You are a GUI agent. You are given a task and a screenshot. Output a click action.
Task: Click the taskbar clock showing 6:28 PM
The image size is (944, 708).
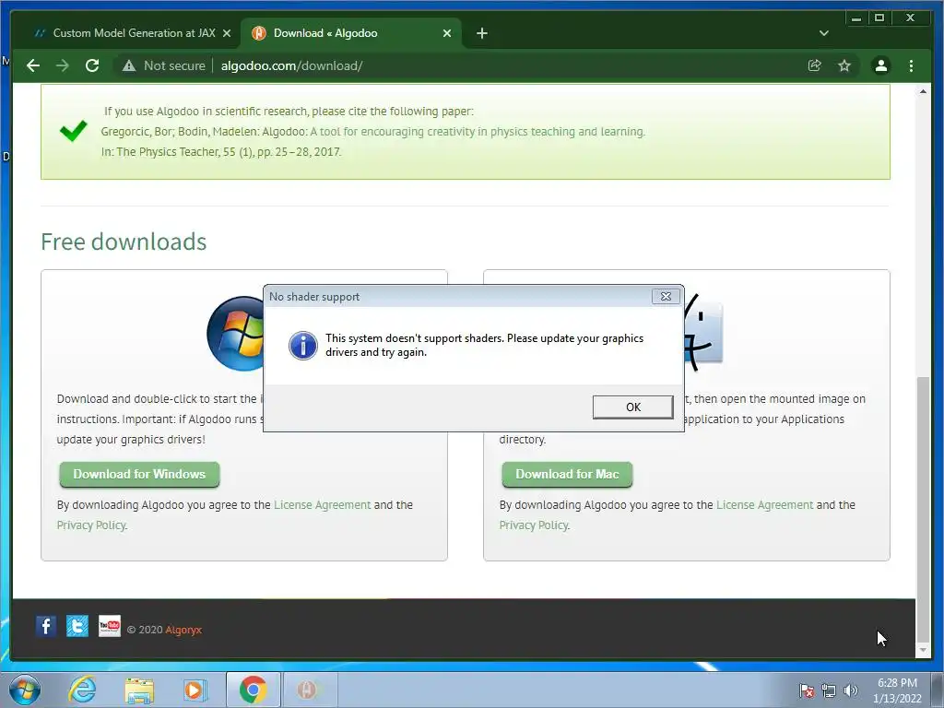[897, 690]
